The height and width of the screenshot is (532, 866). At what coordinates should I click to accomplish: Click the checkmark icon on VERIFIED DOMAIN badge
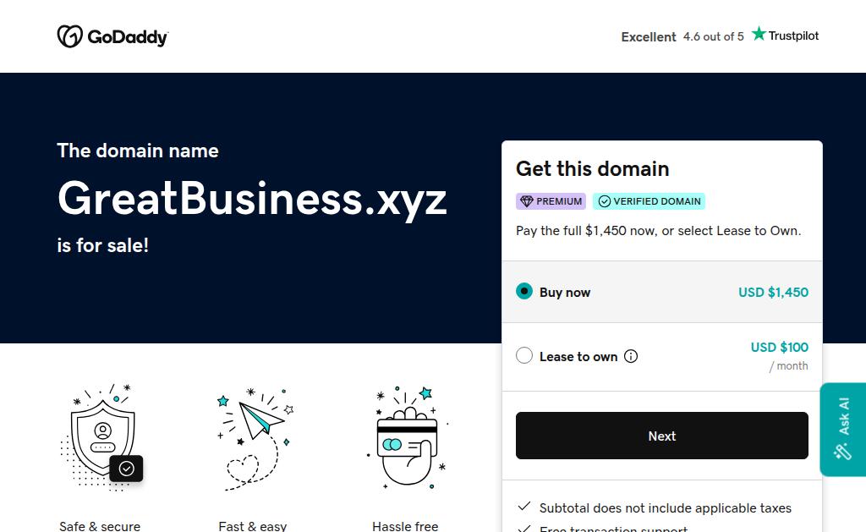click(605, 201)
